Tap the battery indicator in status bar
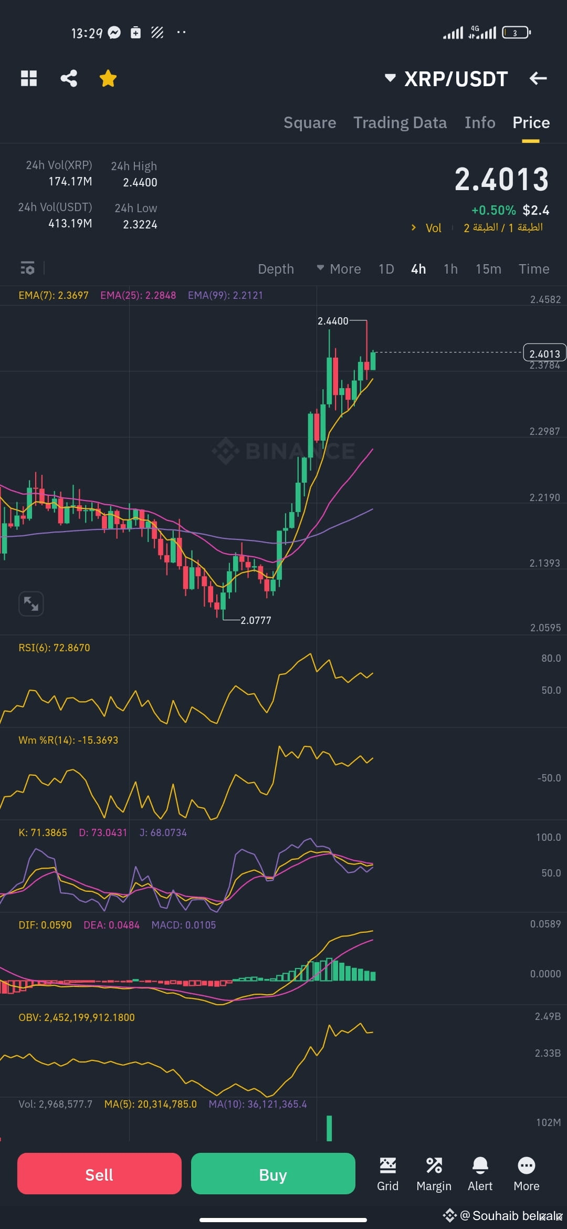Viewport: 567px width, 1229px height. [517, 33]
